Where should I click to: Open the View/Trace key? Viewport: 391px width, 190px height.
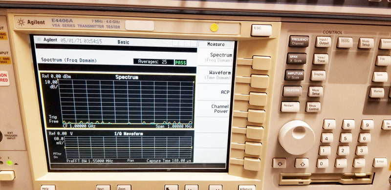tap(321, 59)
